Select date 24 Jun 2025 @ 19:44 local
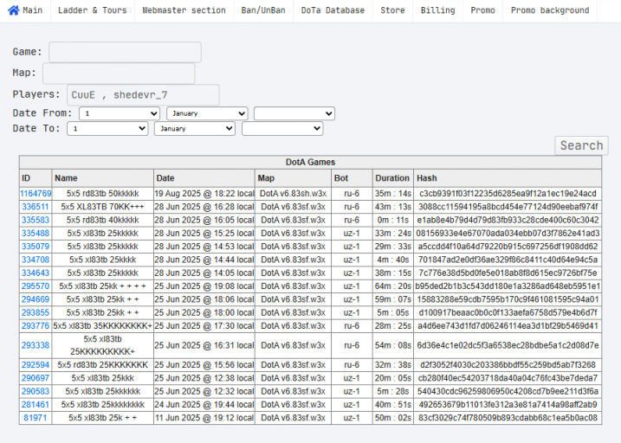Screen dimensions: 621x443 [x=204, y=405]
